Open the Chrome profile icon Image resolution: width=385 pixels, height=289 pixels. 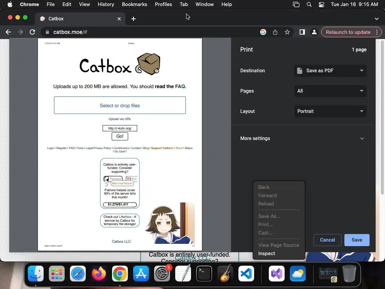pyautogui.click(x=314, y=32)
